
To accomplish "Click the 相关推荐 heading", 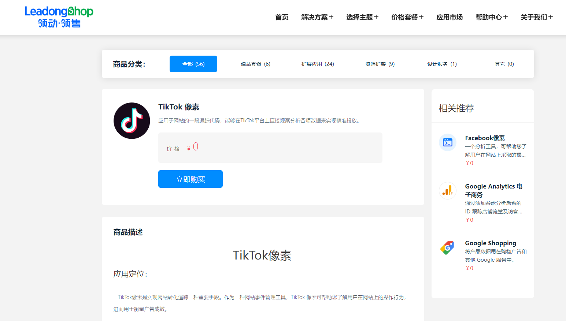I will click(456, 108).
